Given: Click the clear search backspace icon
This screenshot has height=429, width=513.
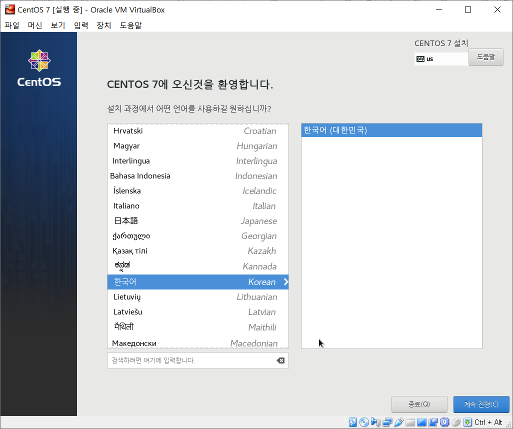Looking at the screenshot, I should (x=280, y=360).
